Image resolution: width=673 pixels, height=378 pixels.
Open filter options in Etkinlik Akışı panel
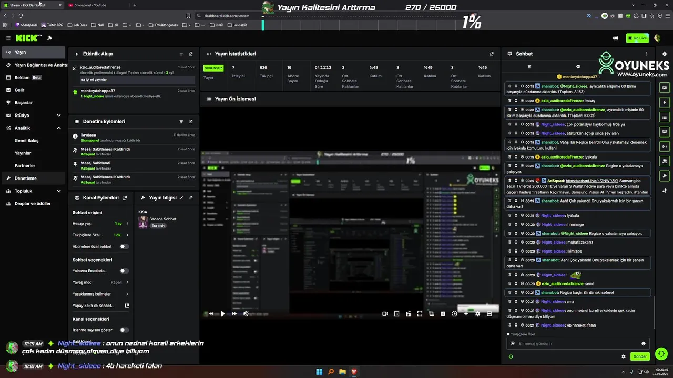[x=181, y=54]
